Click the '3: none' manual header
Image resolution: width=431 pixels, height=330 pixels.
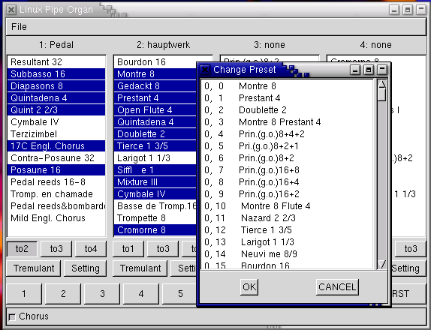point(270,45)
